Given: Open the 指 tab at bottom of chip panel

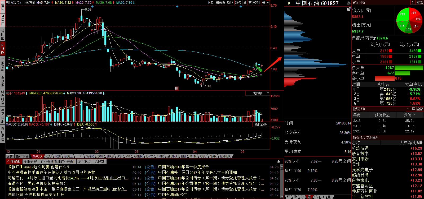Looking at the screenshot, I should pyautogui.click(x=323, y=197).
